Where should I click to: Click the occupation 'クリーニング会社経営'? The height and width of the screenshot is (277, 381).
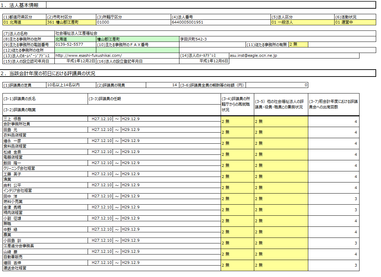point(112,168)
